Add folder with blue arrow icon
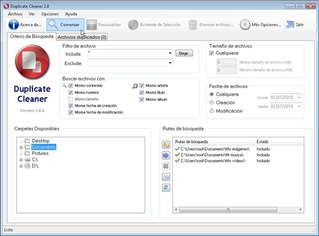The image size is (319, 236). (166, 156)
